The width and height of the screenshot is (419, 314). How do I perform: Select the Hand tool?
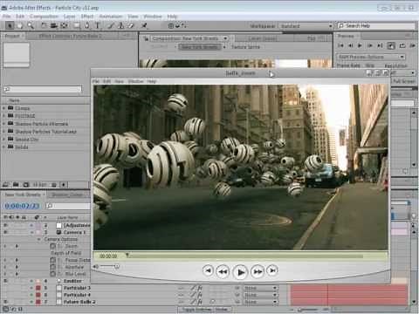click(x=20, y=25)
